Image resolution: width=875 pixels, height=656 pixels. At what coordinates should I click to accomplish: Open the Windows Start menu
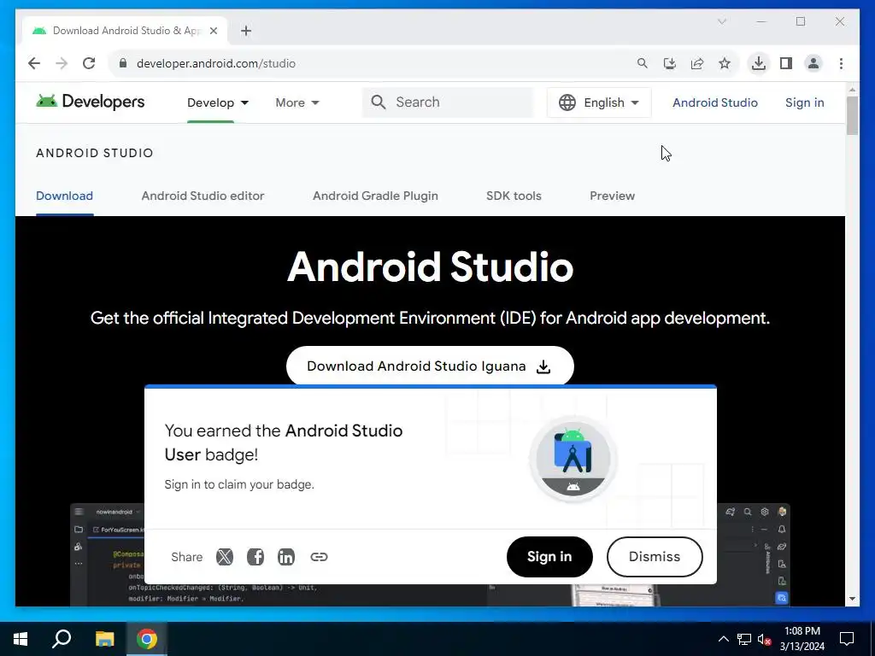tap(21, 639)
